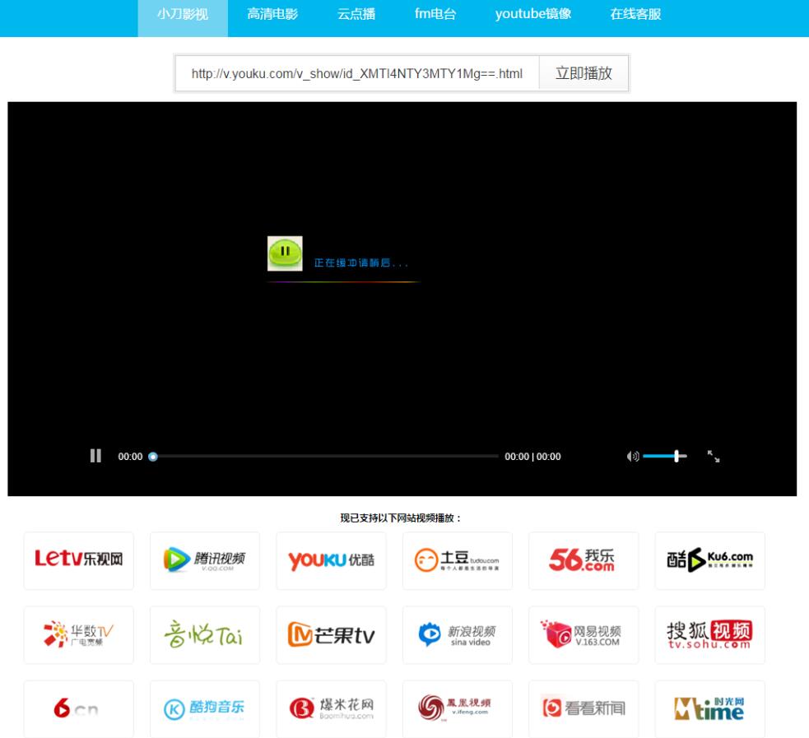Open the Mtime 时光网 logo

(x=710, y=709)
